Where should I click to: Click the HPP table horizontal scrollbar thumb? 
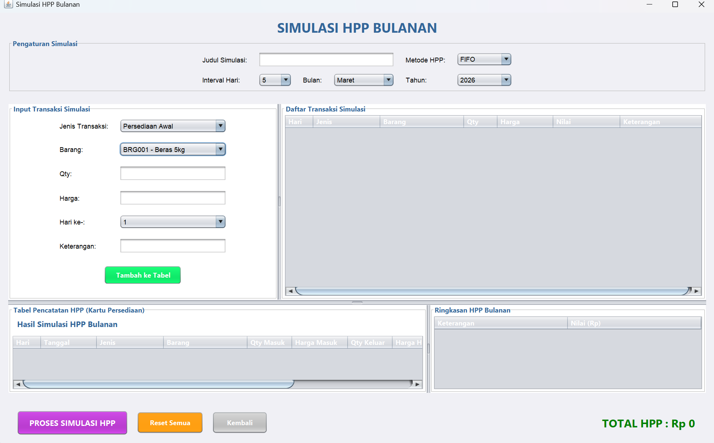(158, 384)
